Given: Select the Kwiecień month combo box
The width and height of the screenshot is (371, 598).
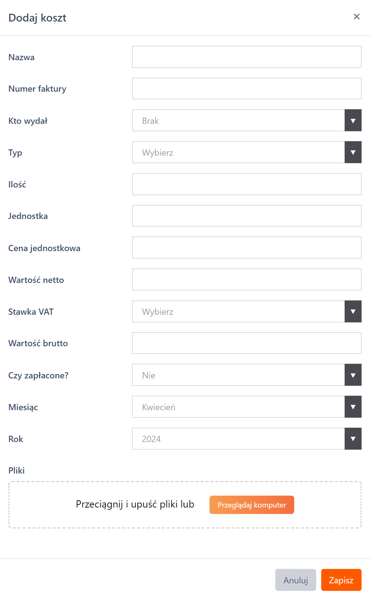Looking at the screenshot, I should 238,407.
